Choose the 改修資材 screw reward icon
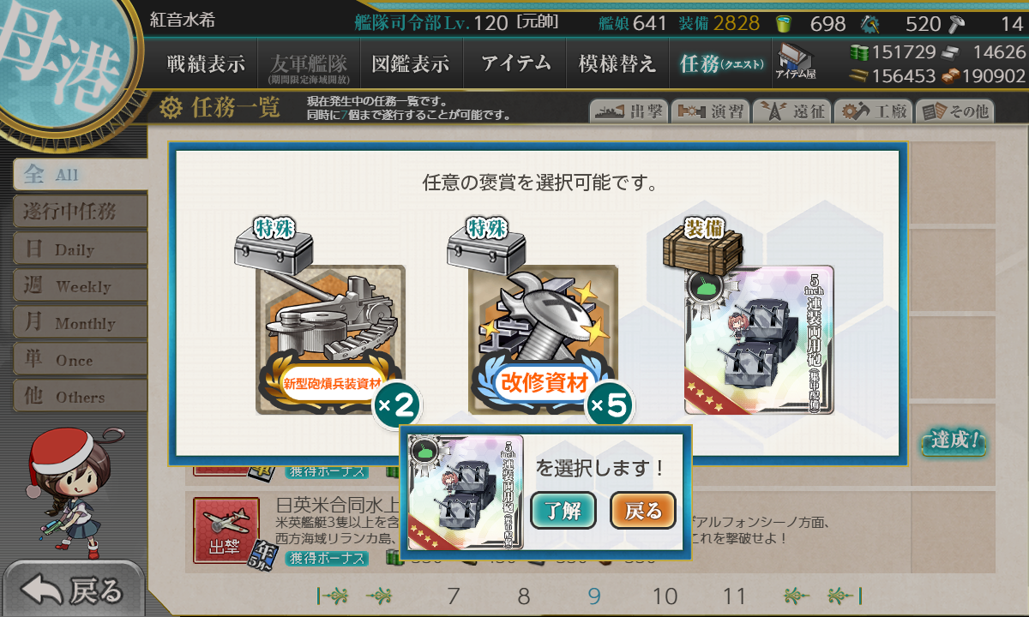The height and width of the screenshot is (617, 1029). (x=543, y=339)
